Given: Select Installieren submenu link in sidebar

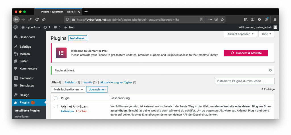Looking at the screenshot, I should (22, 117).
